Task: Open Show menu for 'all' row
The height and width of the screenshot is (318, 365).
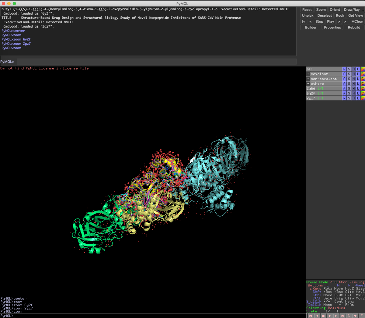Action: click(349, 69)
